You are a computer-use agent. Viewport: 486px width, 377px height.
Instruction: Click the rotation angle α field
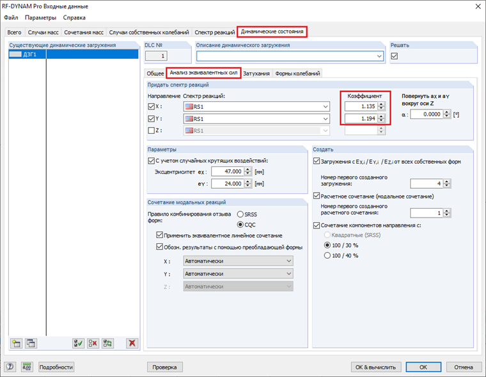[427, 114]
